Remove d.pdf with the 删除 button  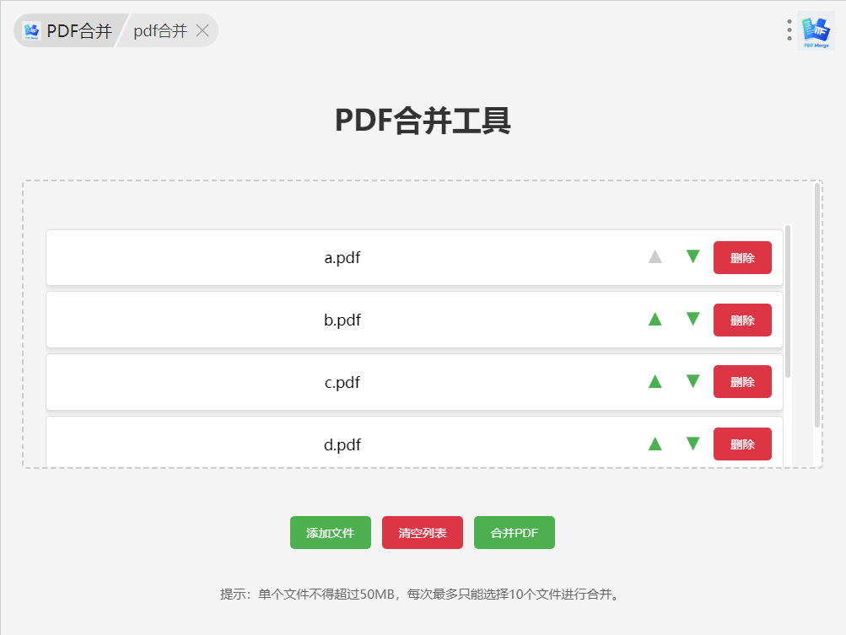pos(742,444)
